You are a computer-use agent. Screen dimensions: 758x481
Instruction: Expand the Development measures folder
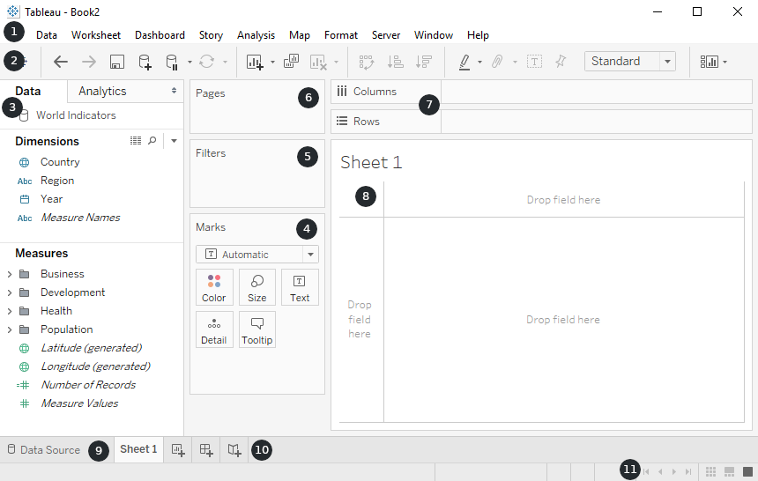coord(9,292)
